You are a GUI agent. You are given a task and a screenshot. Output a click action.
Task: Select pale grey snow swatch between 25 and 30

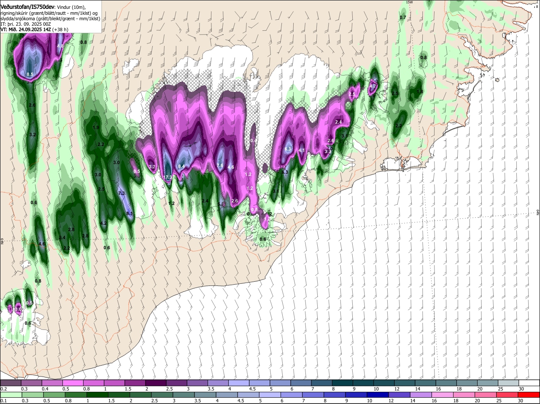(509, 382)
